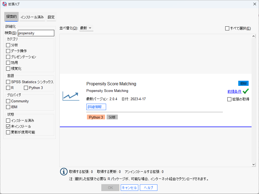Enable the 拡張の取得 checkbox

[229, 99]
